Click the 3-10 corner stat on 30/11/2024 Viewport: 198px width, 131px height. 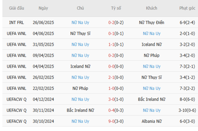(x=187, y=110)
